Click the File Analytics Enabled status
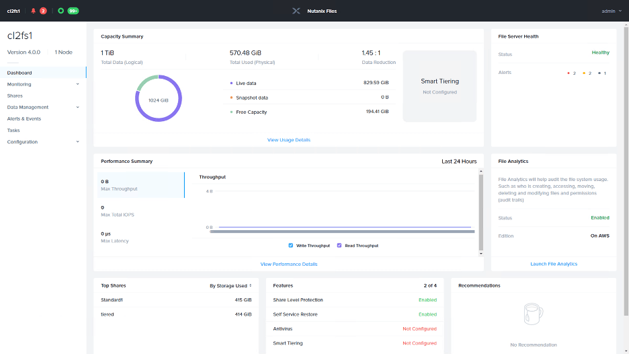This screenshot has width=629, height=354. [600, 218]
